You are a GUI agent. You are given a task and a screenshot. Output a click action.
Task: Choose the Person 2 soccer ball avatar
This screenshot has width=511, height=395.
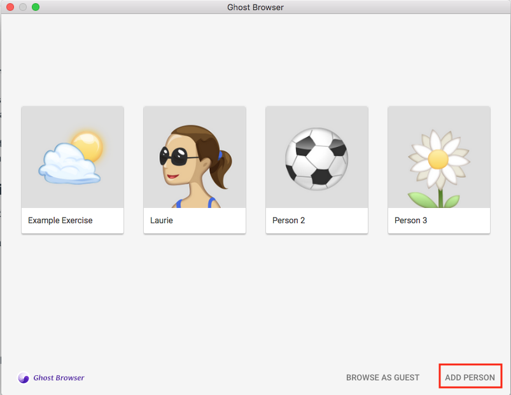coord(317,157)
